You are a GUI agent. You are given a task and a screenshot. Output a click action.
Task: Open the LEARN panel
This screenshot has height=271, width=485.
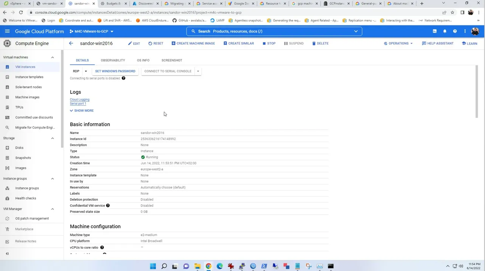tap(469, 44)
